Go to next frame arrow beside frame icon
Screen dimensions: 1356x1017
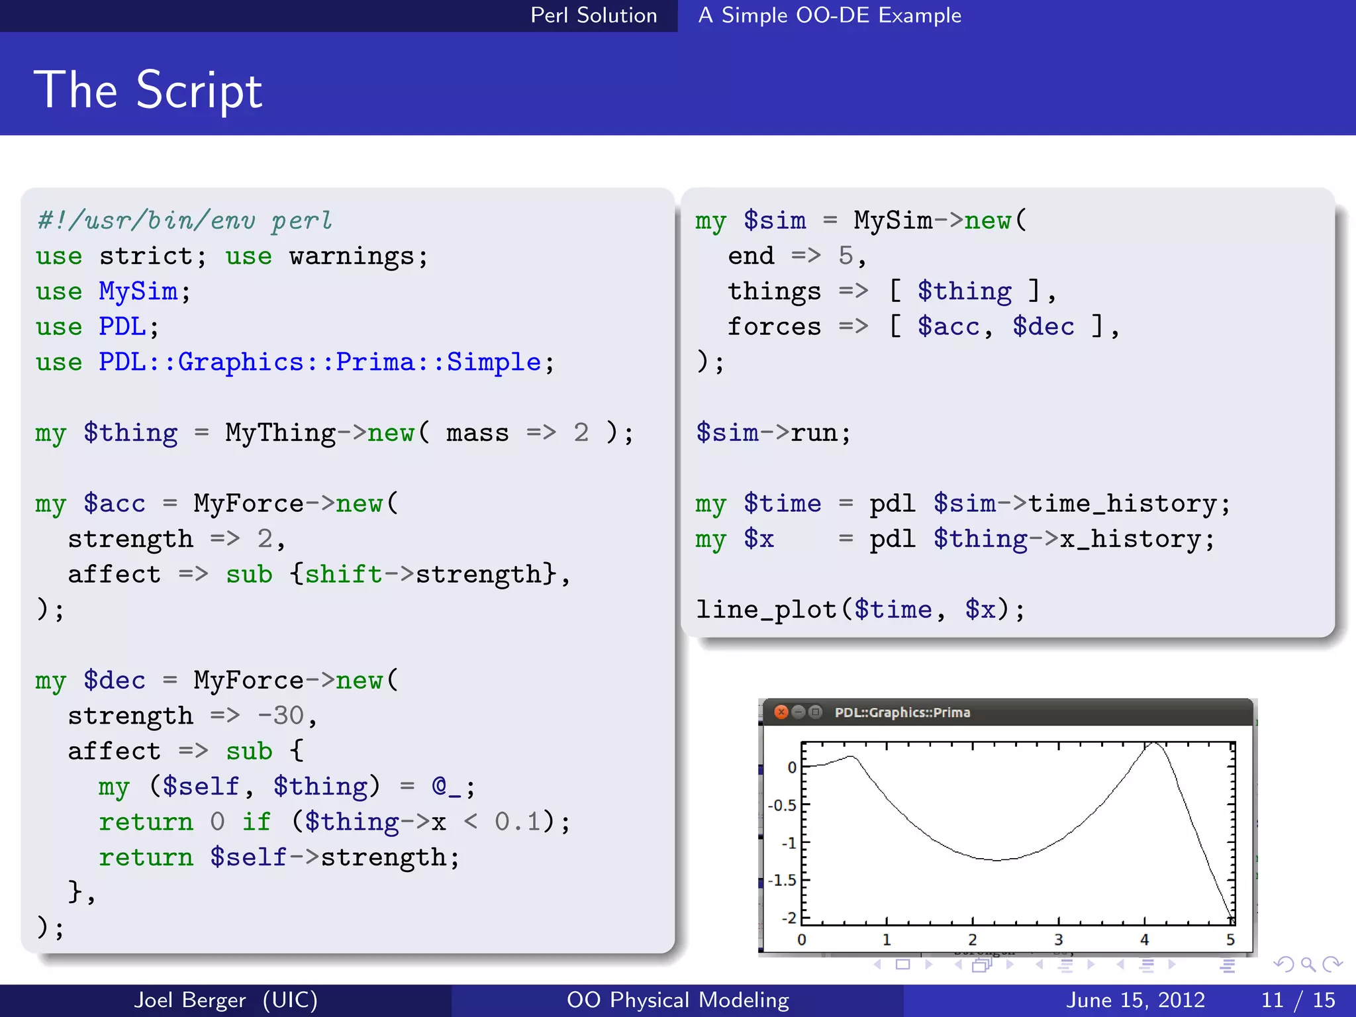click(x=1010, y=965)
